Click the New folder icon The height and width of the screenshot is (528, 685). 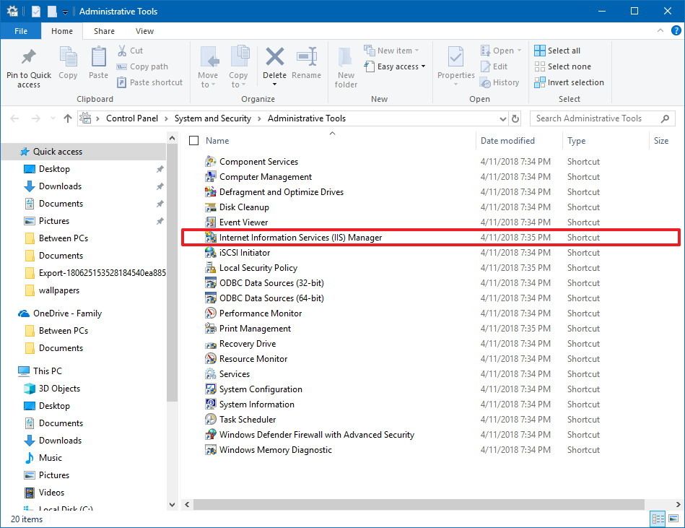pyautogui.click(x=345, y=58)
